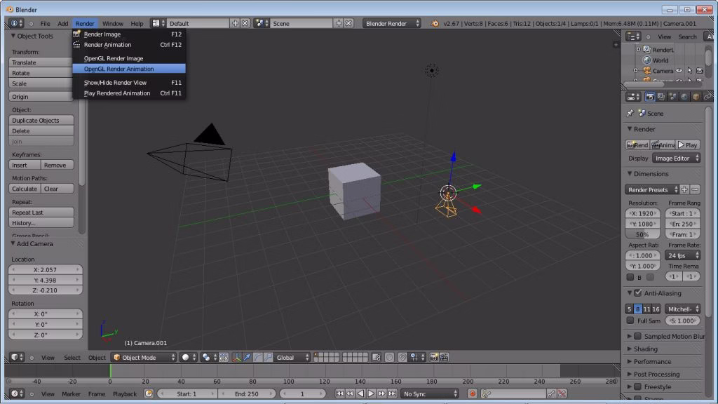The height and width of the screenshot is (404, 718).
Task: Open viewport shading sphere selector
Action: click(x=188, y=357)
